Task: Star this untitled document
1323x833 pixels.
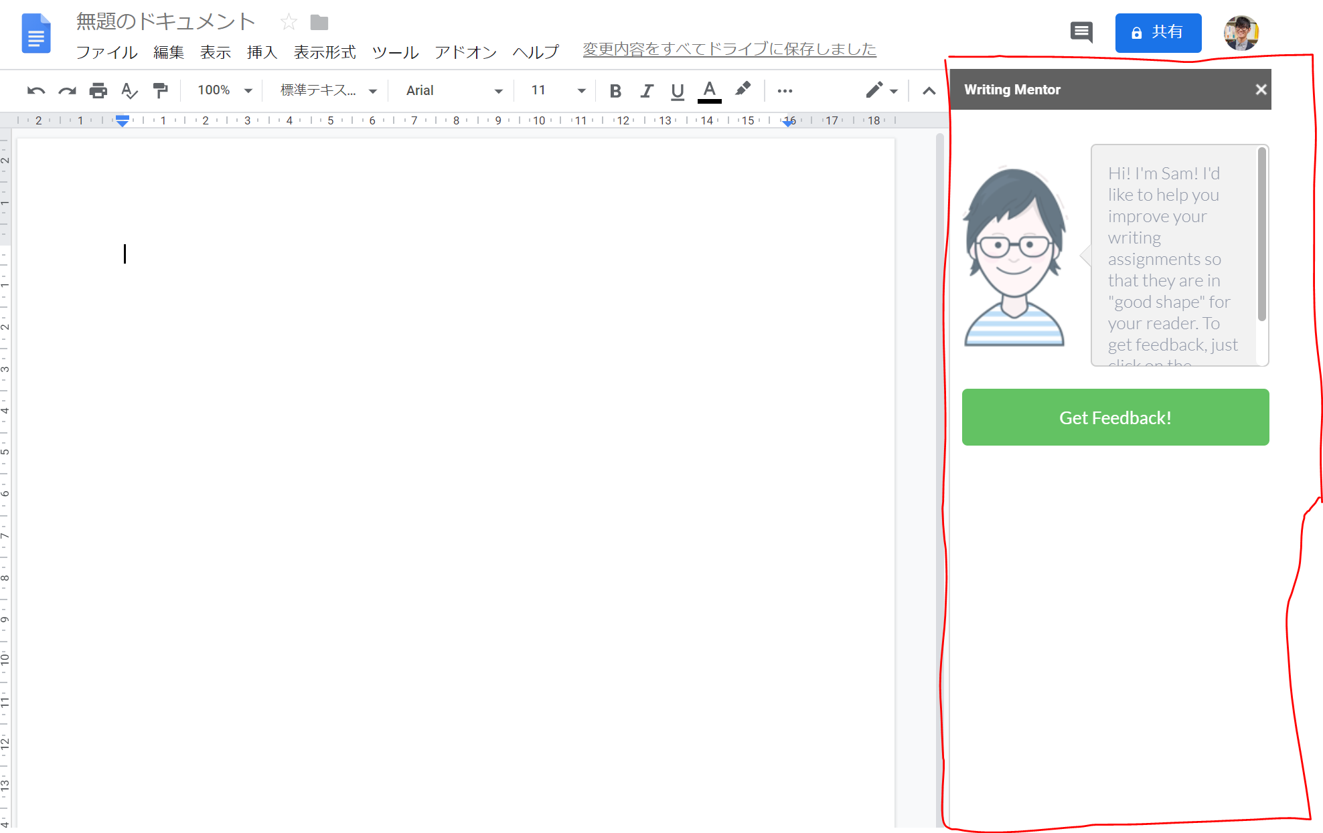Action: 289,23
